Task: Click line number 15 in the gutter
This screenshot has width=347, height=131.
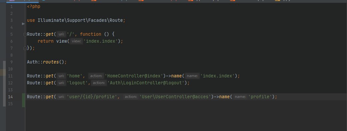Action: 10,104
